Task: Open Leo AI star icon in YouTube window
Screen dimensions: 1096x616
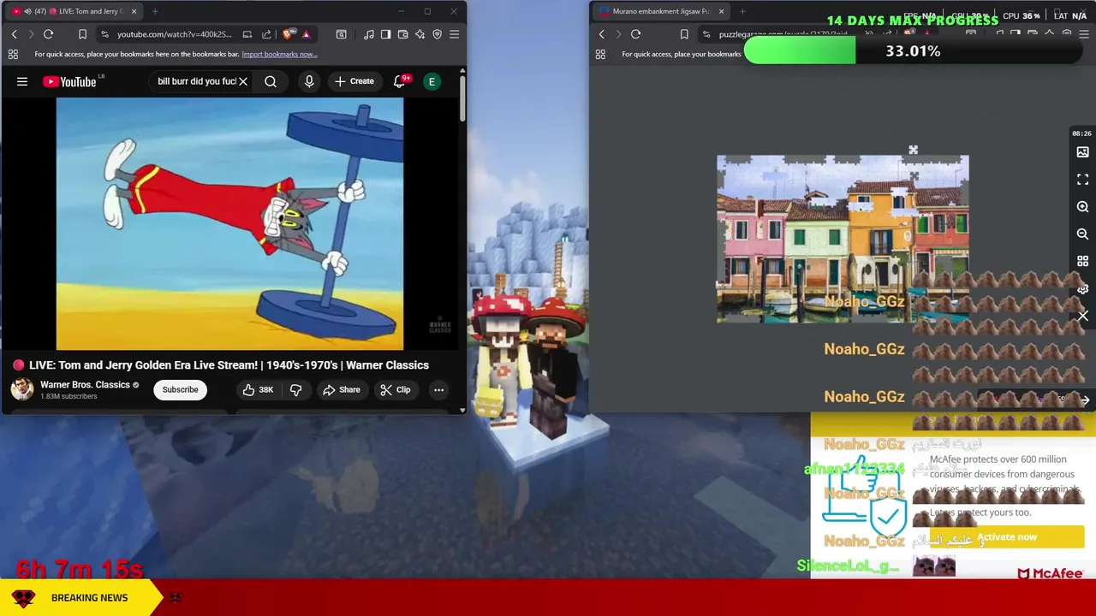Action: [420, 34]
